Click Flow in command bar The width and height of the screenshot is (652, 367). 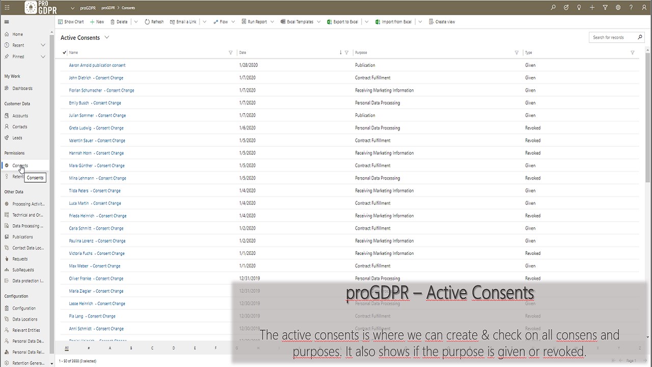click(221, 22)
